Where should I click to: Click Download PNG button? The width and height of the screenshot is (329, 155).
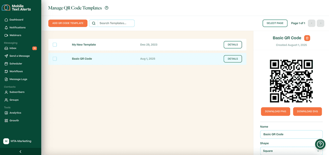point(275,111)
